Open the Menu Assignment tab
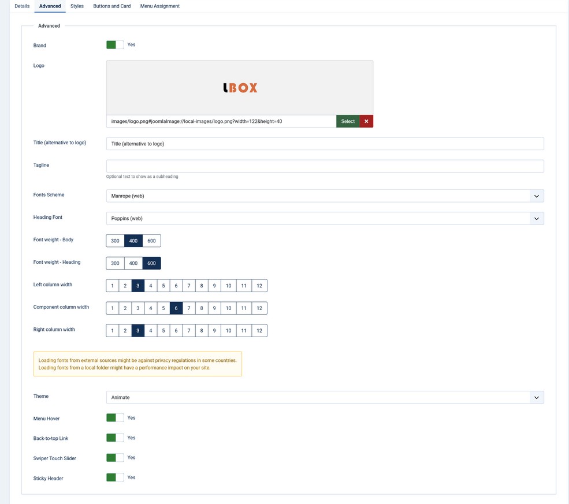 (159, 6)
